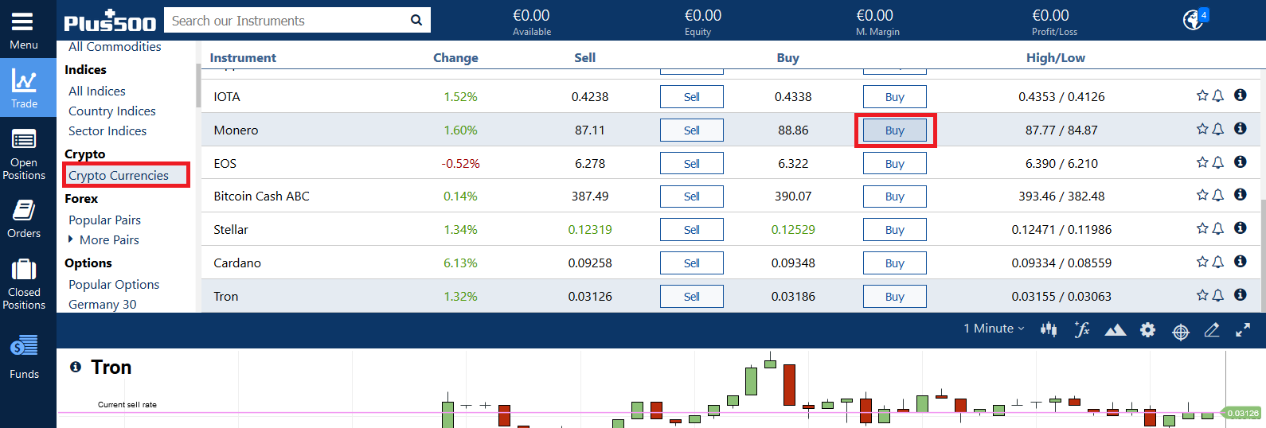This screenshot has width=1266, height=428.
Task: Click the instruments table scrollbar
Action: click(1263, 255)
